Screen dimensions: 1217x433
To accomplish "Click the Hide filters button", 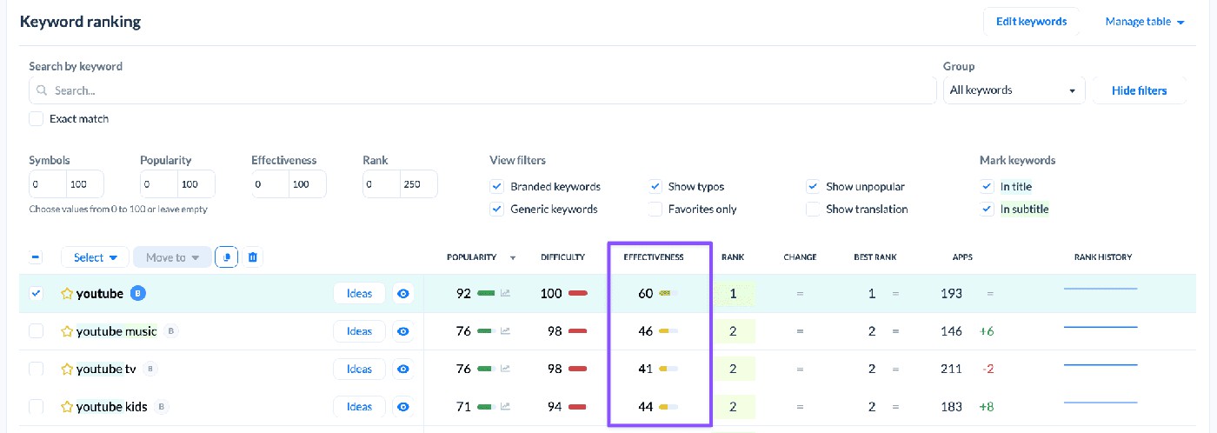I will [1139, 90].
